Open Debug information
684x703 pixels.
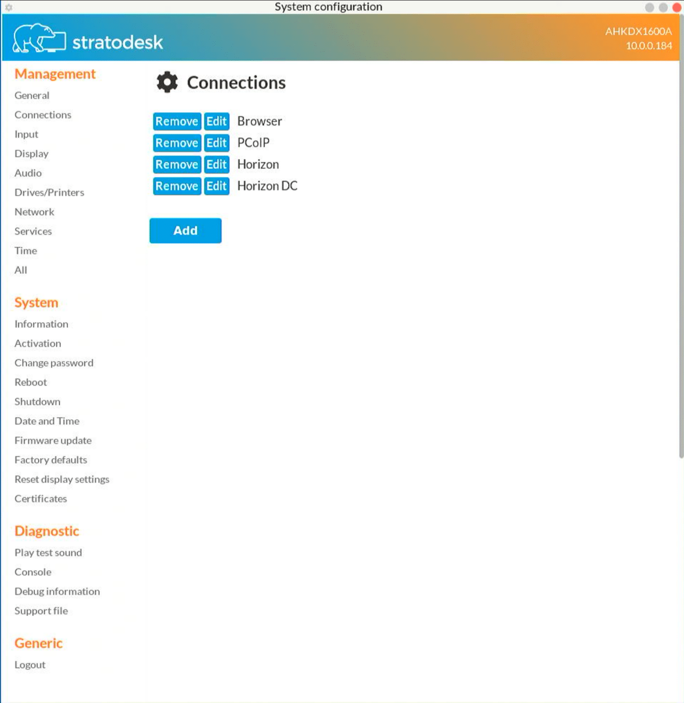pyautogui.click(x=57, y=591)
